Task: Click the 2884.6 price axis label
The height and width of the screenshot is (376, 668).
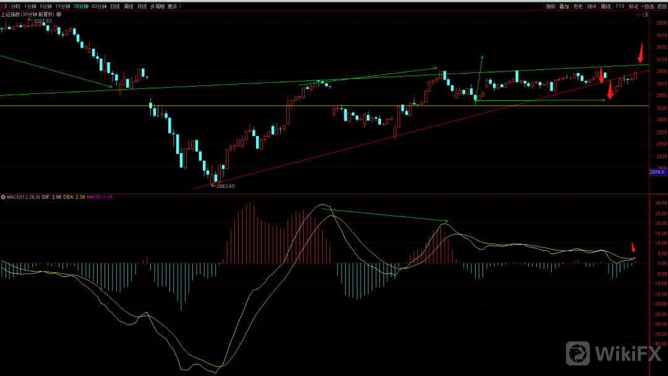Action: pyautogui.click(x=657, y=173)
